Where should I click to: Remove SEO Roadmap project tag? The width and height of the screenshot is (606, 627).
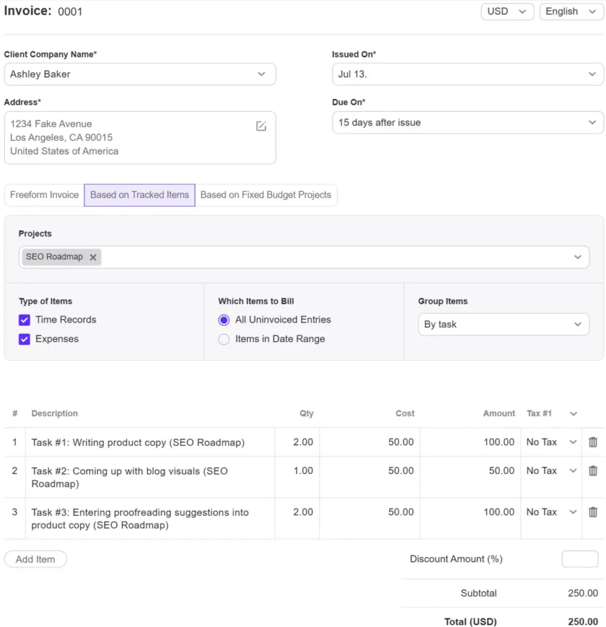coord(93,257)
